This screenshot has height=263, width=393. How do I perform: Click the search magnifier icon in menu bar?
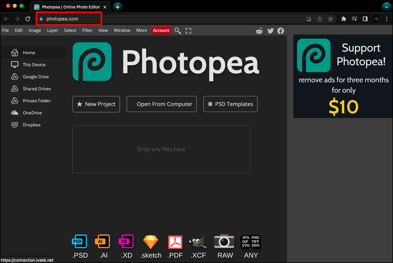tap(178, 30)
